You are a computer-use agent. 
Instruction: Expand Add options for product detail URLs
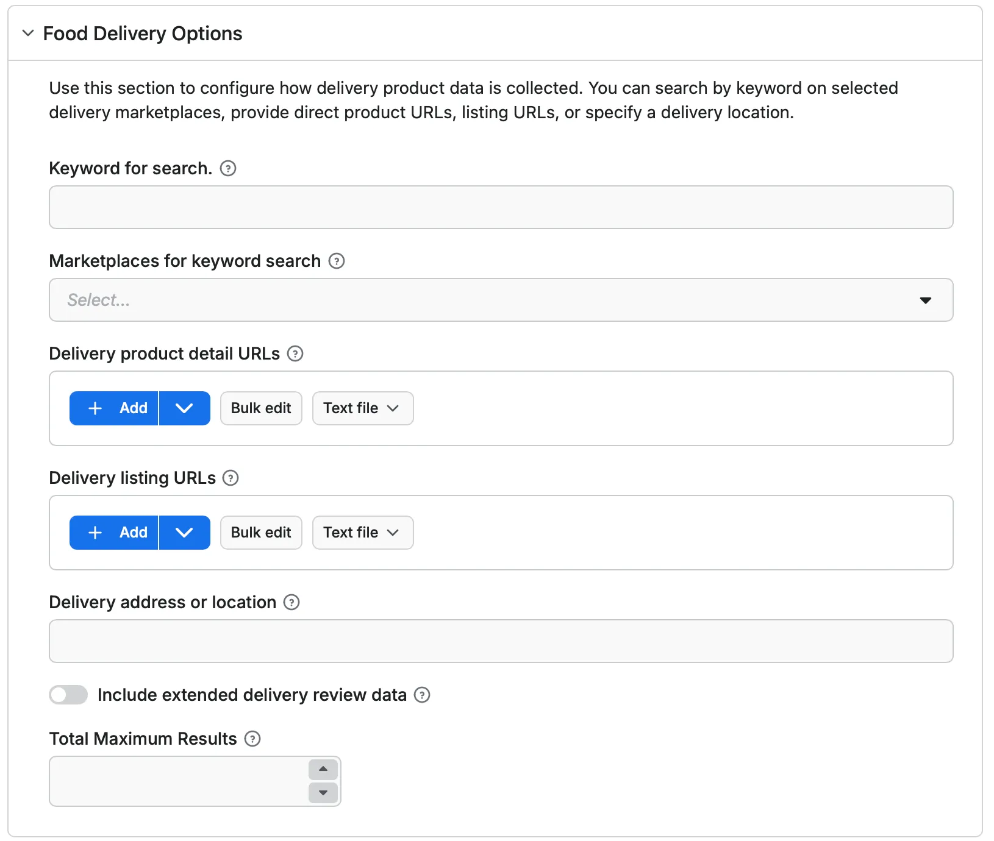[x=184, y=408]
